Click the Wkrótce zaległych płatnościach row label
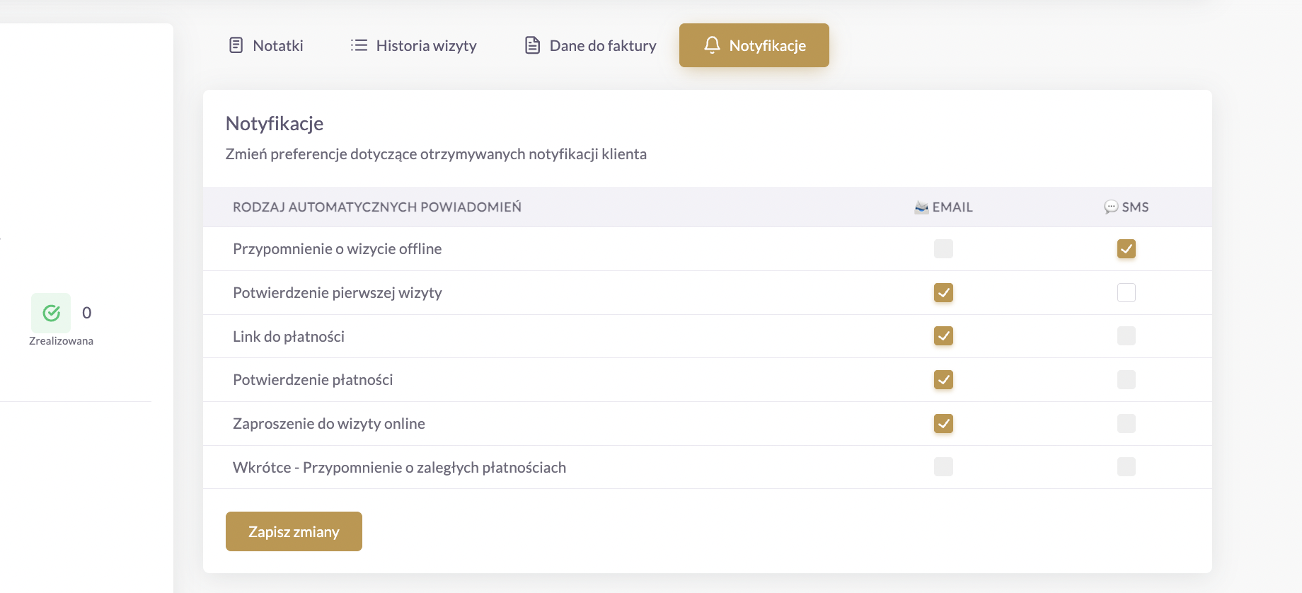The width and height of the screenshot is (1302, 593). [400, 468]
